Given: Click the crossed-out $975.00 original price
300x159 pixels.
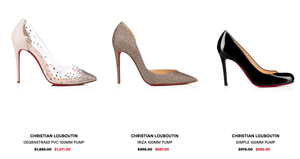Looking at the screenshot, I should 246,149.
